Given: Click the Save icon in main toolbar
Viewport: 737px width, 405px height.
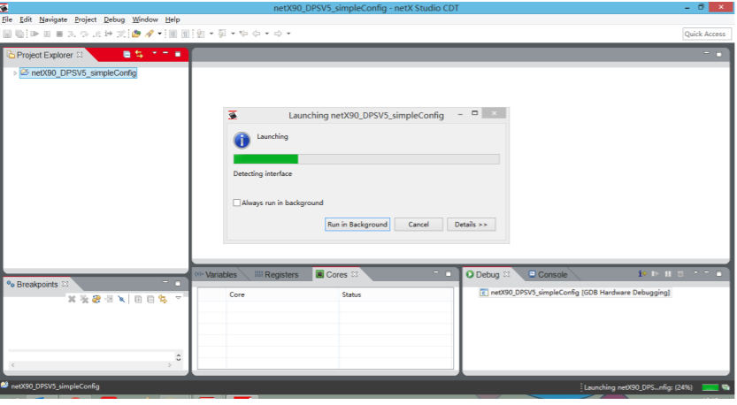Looking at the screenshot, I should tap(7, 34).
